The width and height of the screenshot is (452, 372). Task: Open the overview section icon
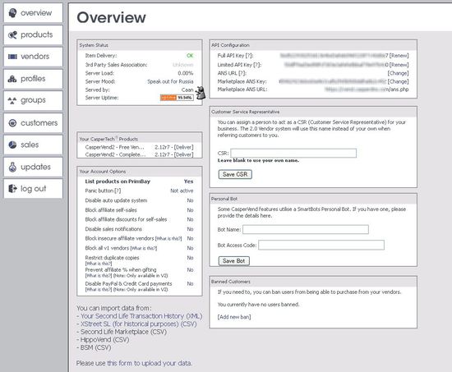12,13
